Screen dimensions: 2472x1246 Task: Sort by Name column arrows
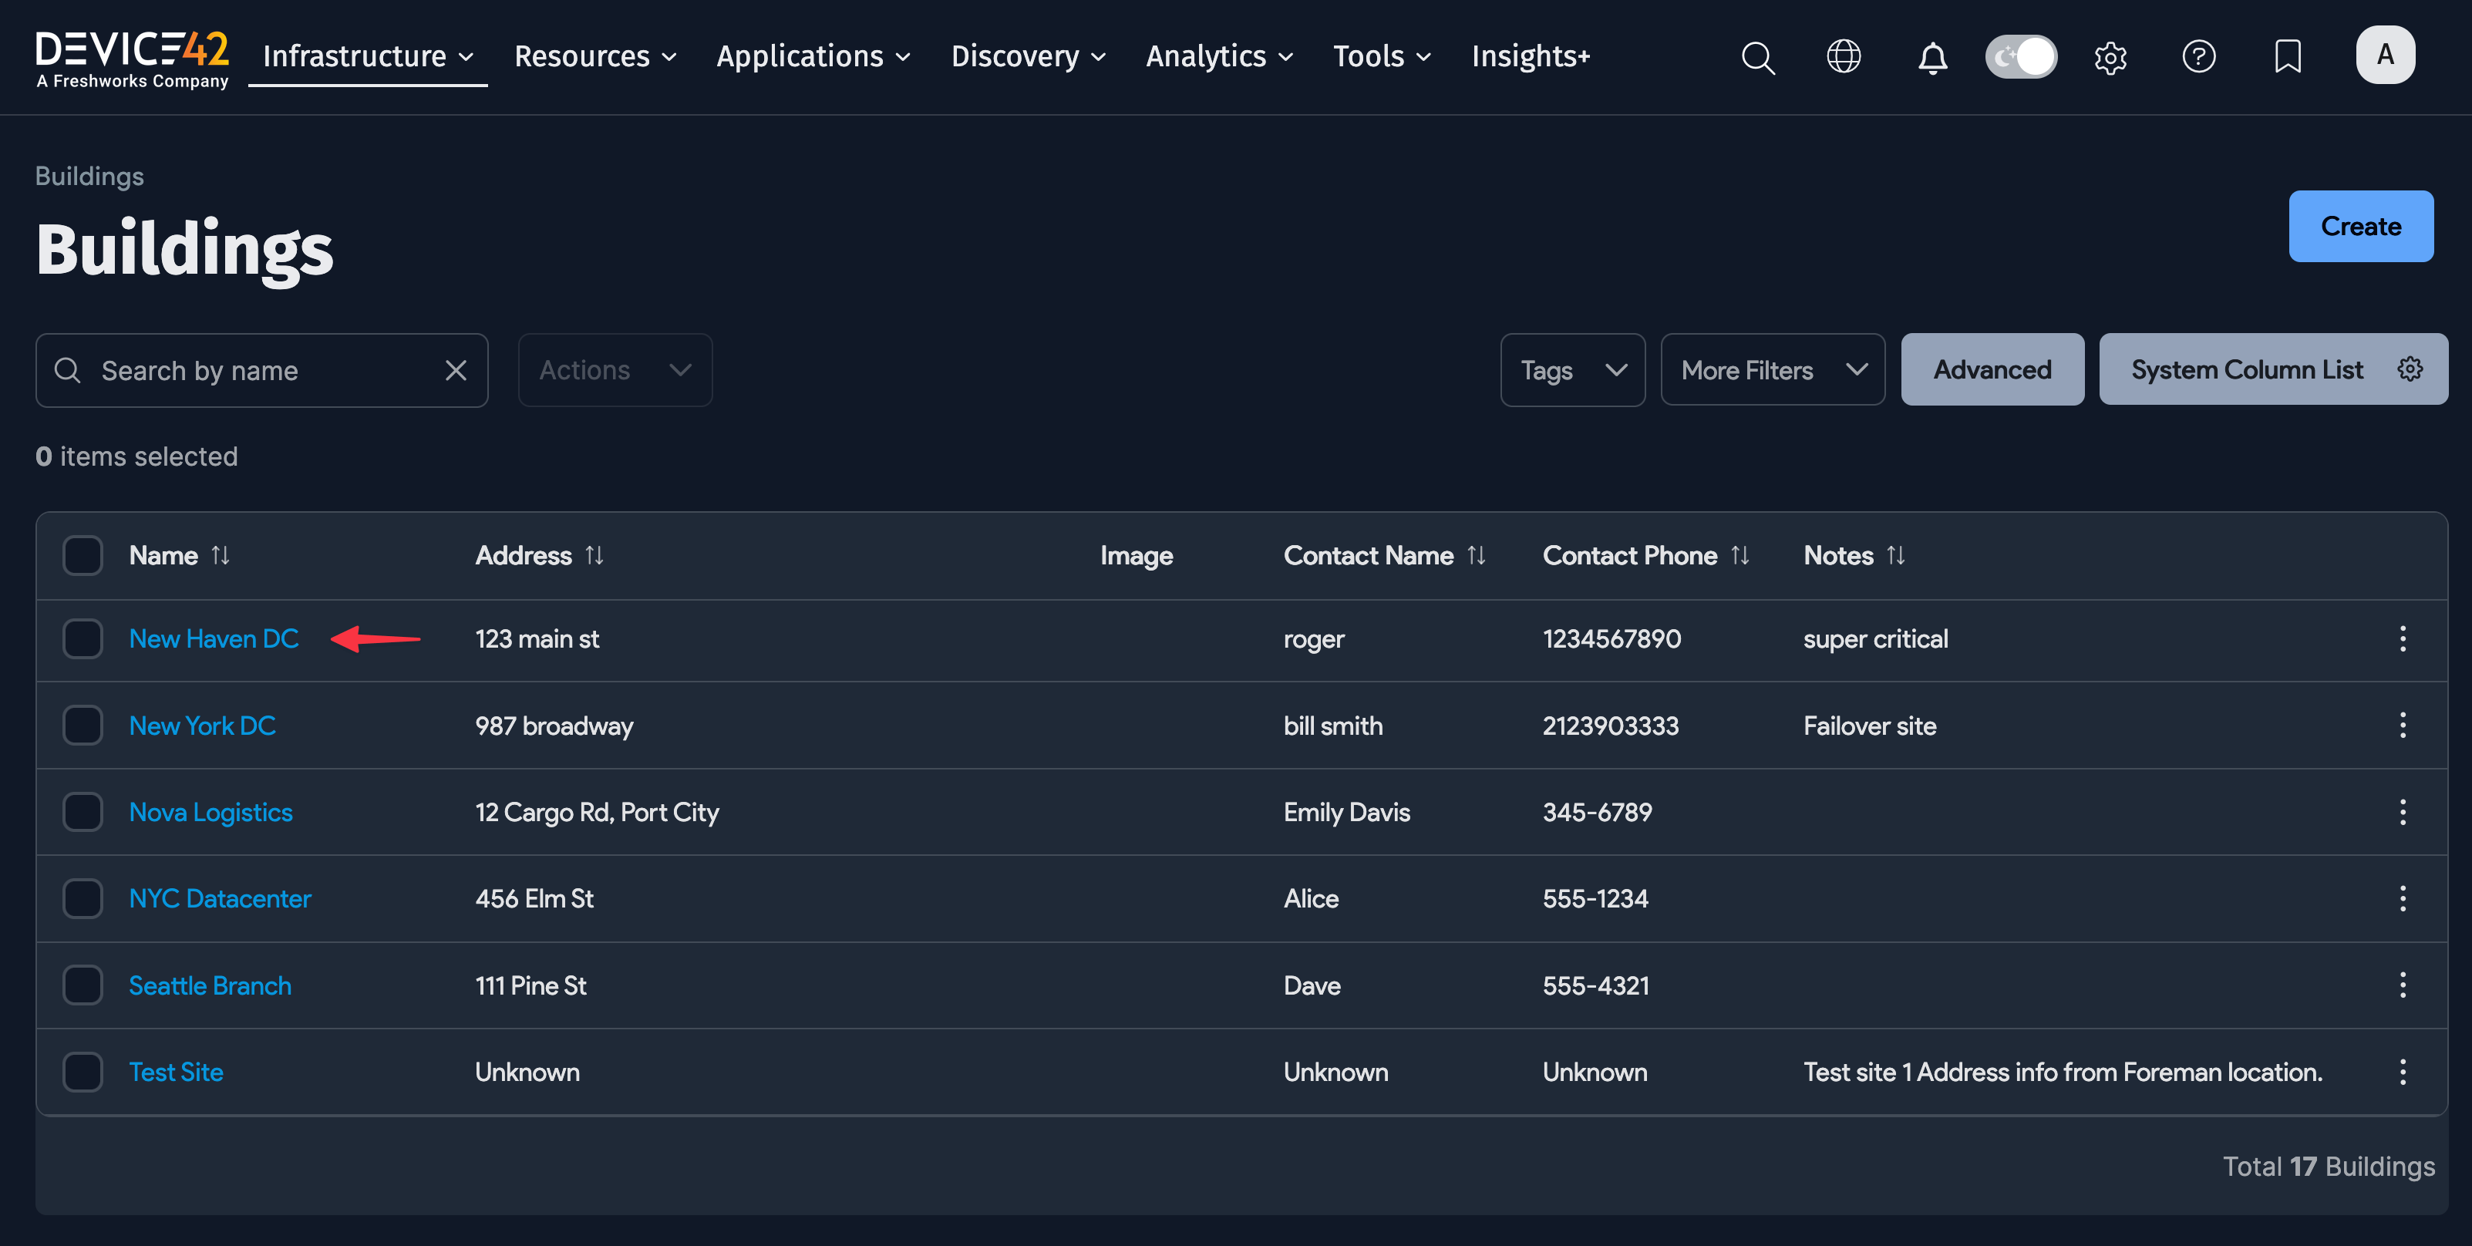[x=221, y=555]
